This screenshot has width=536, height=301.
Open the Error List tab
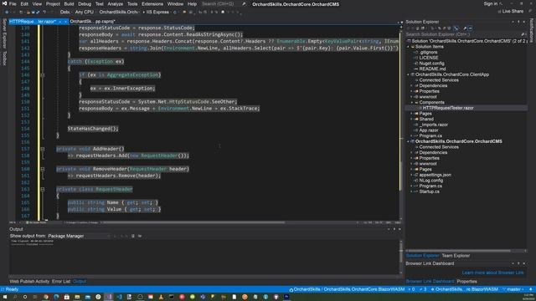click(x=61, y=282)
